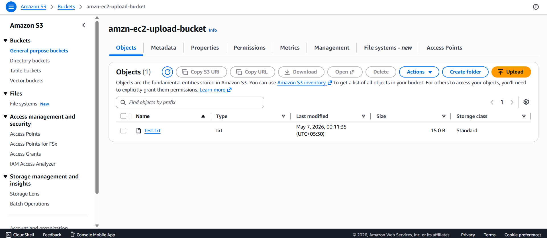Tick the test.txt row checkbox
Screen dimensions: 547x238
pyautogui.click(x=123, y=131)
